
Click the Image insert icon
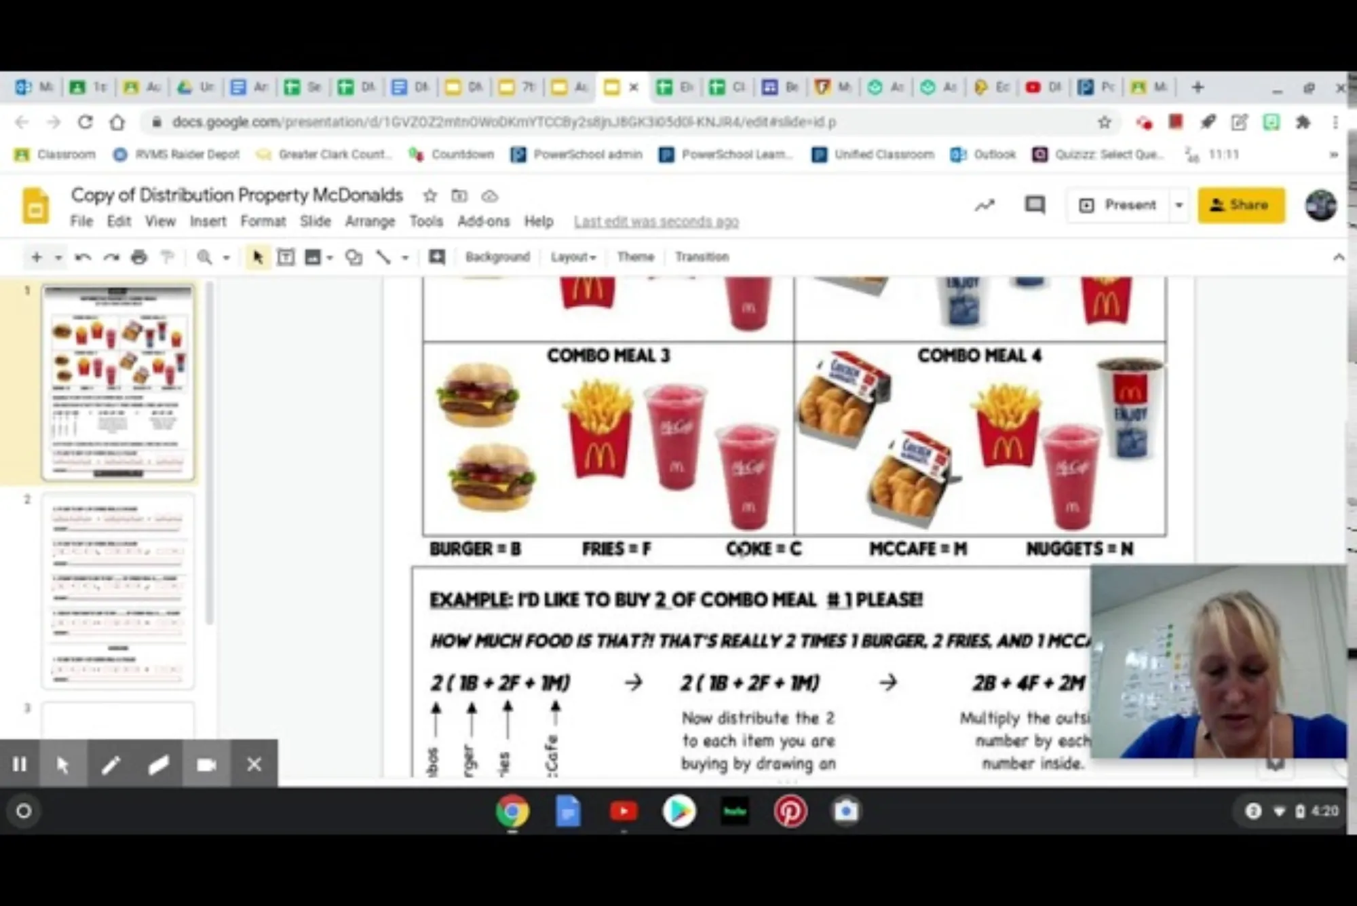point(311,257)
